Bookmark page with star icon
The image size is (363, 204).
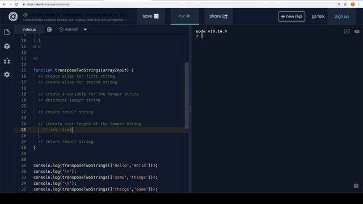(345, 5)
